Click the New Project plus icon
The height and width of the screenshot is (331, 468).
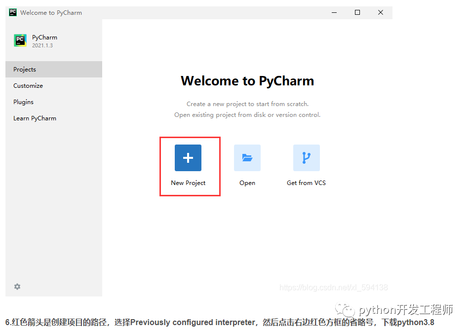[x=188, y=158]
